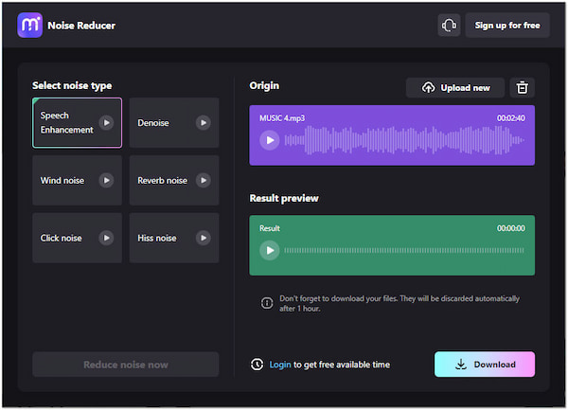This screenshot has width=568, height=410.
Task: Click the Noise Reducer title text
Action: 81,26
